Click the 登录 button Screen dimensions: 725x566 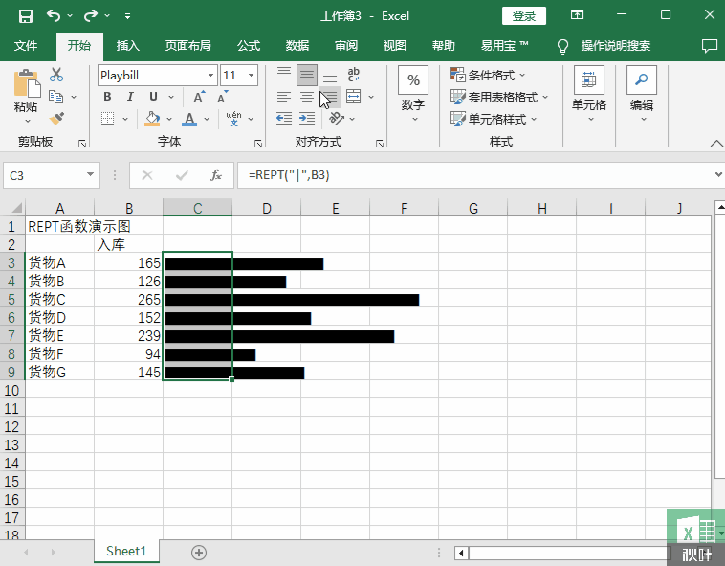point(523,15)
